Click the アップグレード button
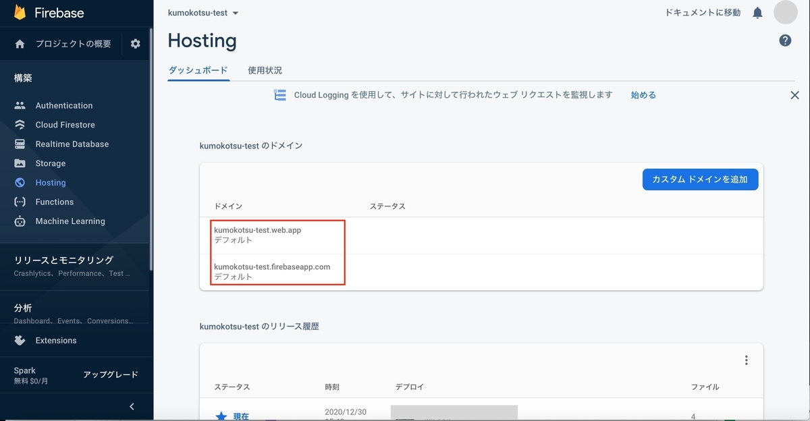 (111, 375)
